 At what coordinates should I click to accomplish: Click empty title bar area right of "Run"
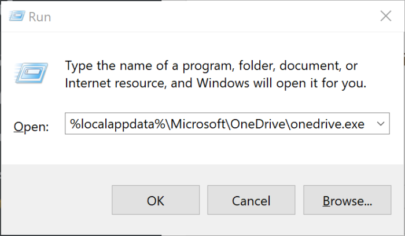(203, 17)
